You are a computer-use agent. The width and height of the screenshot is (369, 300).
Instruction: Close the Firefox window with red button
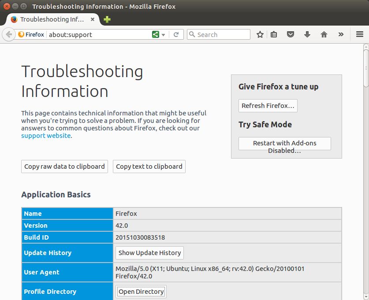pos(7,6)
